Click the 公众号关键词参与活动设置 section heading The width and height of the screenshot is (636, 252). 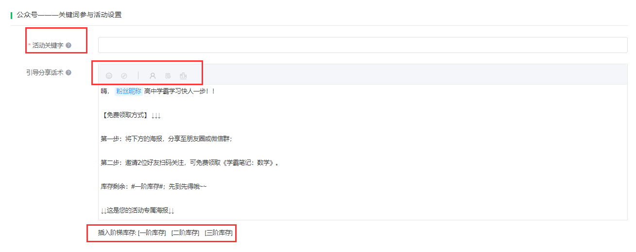tap(69, 15)
